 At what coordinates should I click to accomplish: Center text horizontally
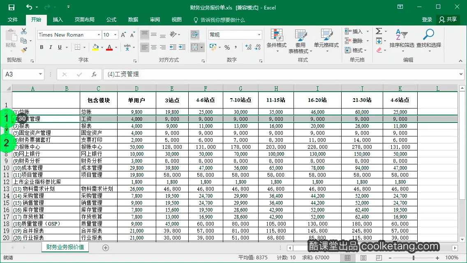(154, 47)
